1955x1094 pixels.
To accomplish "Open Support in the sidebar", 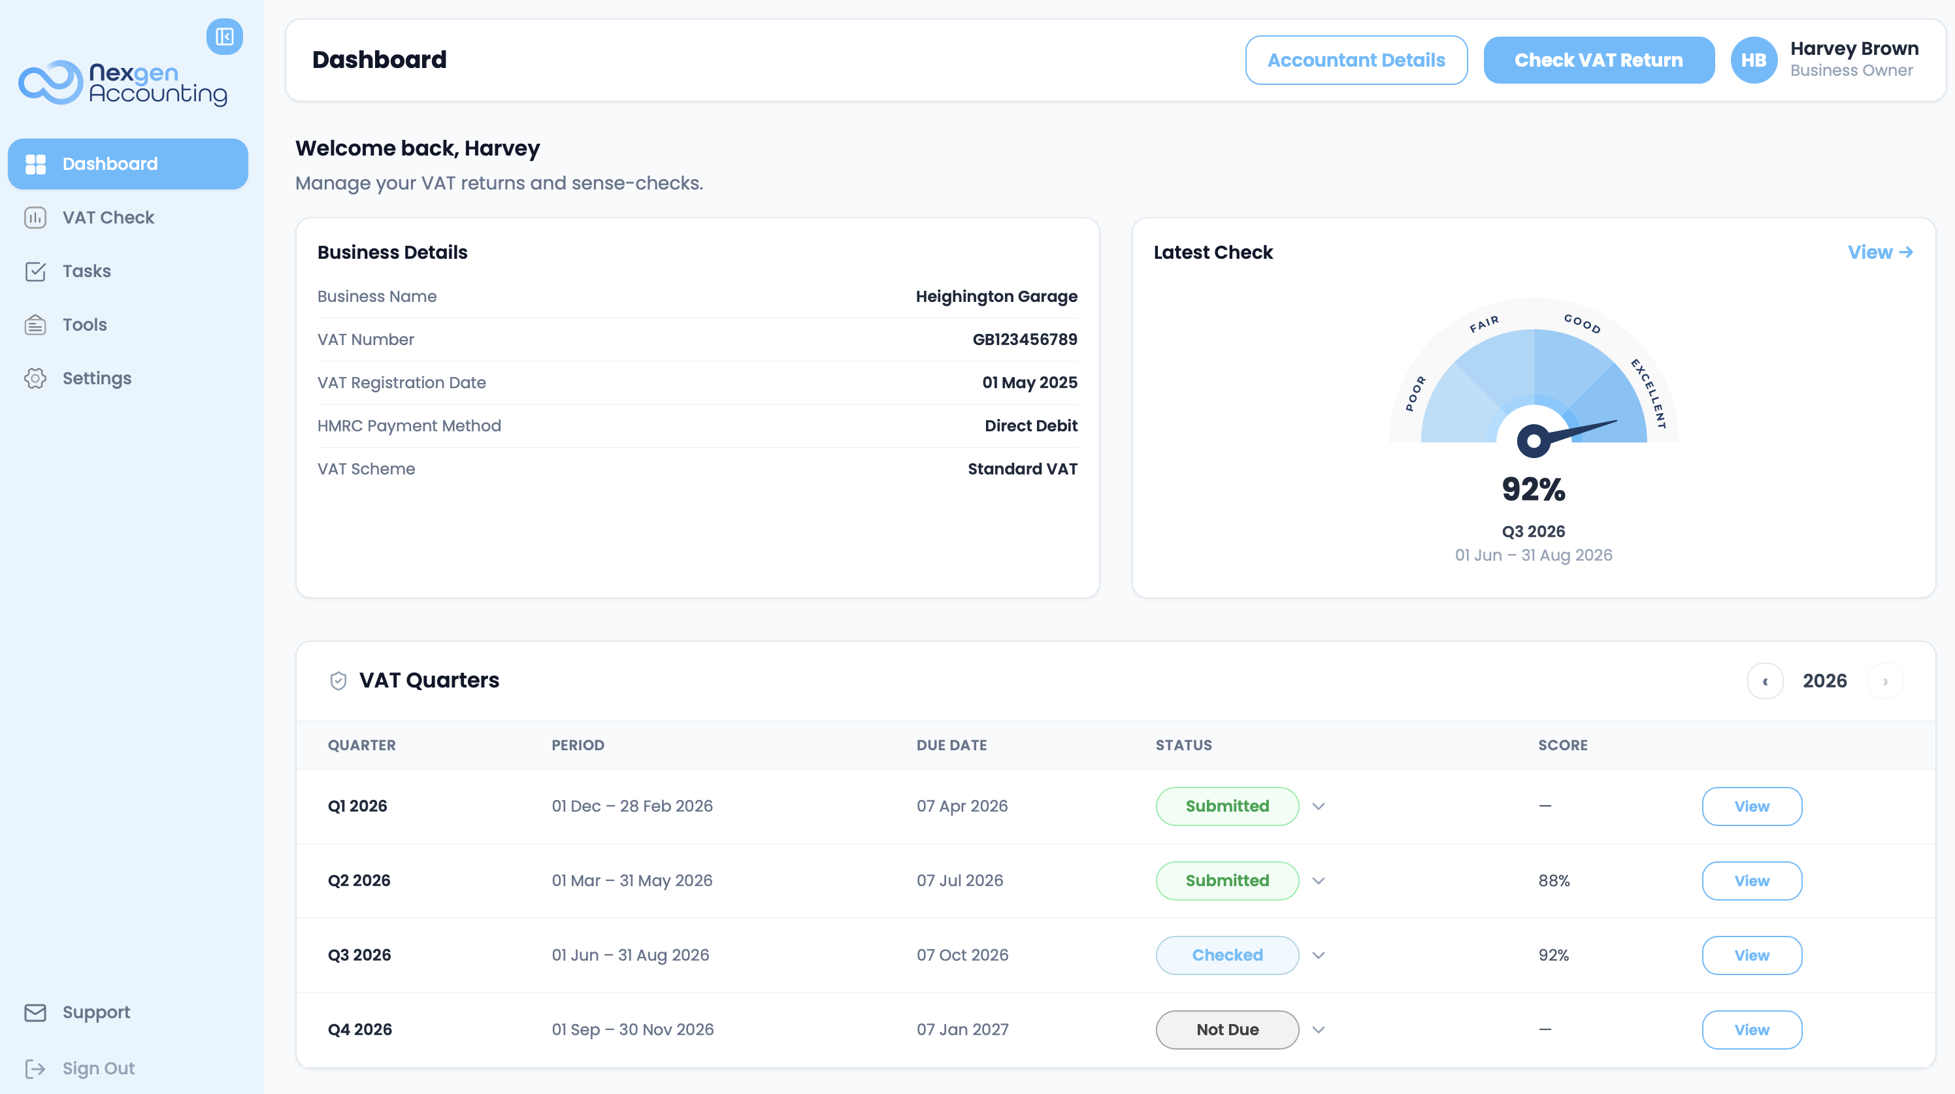I will [127, 1013].
